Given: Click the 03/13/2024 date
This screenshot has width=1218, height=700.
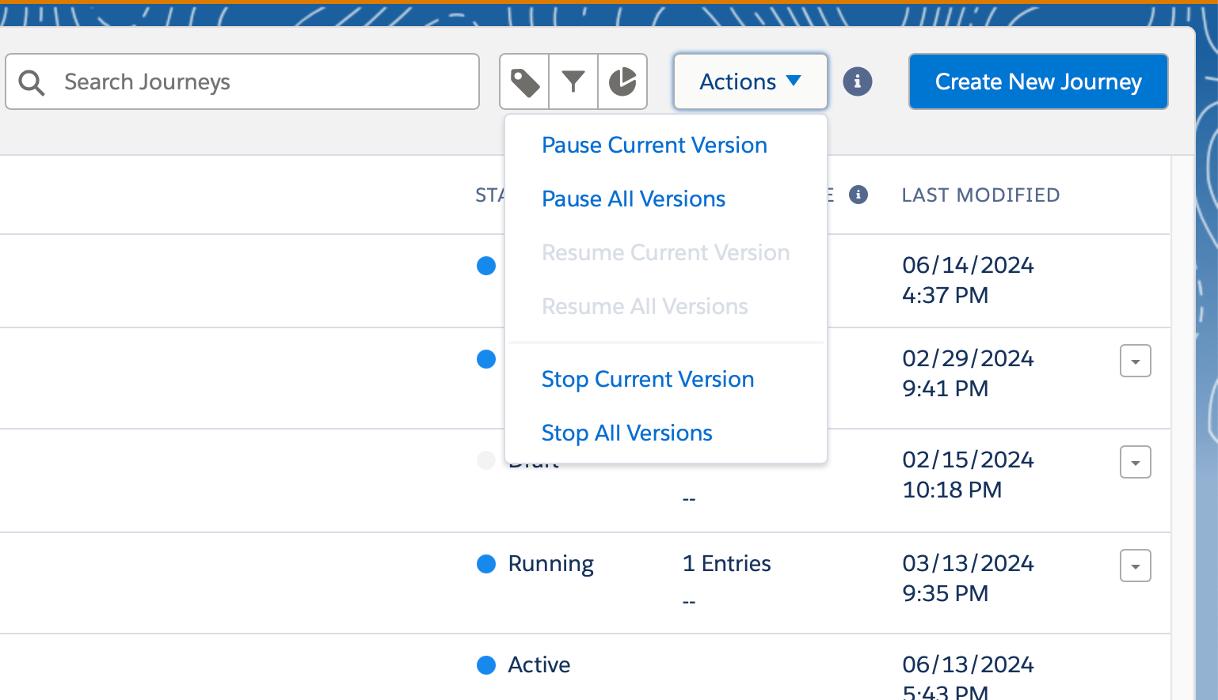Looking at the screenshot, I should click(x=968, y=564).
